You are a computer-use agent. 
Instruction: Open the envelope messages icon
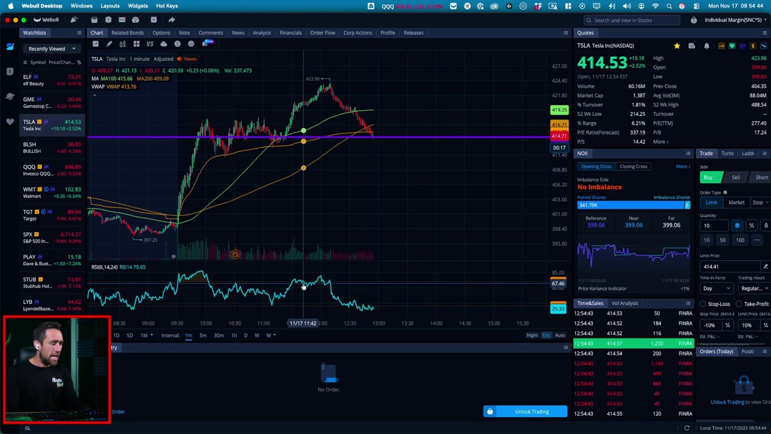(122, 20)
